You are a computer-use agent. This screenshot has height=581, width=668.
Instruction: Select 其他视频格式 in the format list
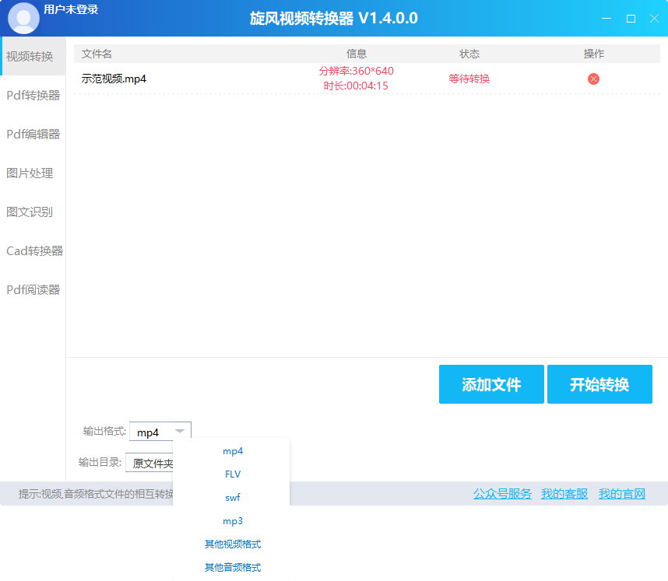click(x=233, y=544)
